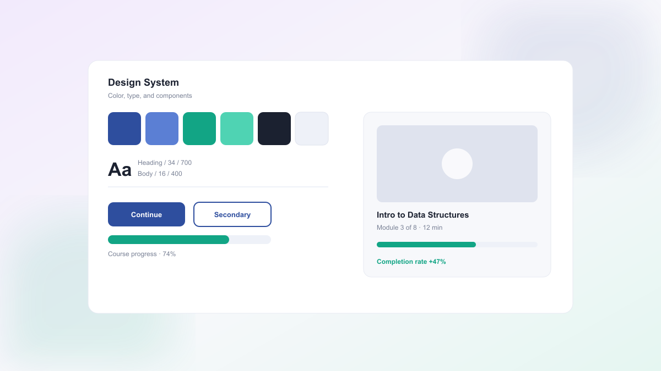Click the circular placeholder in the thumbnail
The width and height of the screenshot is (661, 371).
pos(457,164)
